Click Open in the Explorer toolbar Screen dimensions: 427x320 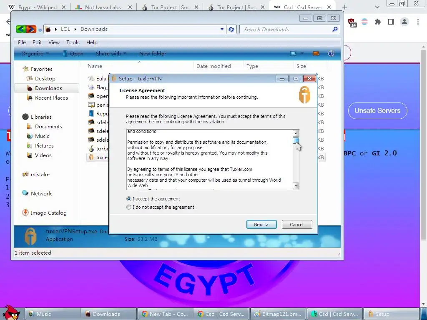[x=73, y=54]
